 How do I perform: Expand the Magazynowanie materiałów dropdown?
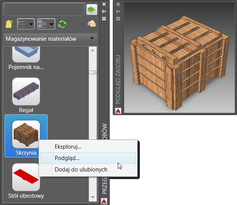(x=50, y=38)
